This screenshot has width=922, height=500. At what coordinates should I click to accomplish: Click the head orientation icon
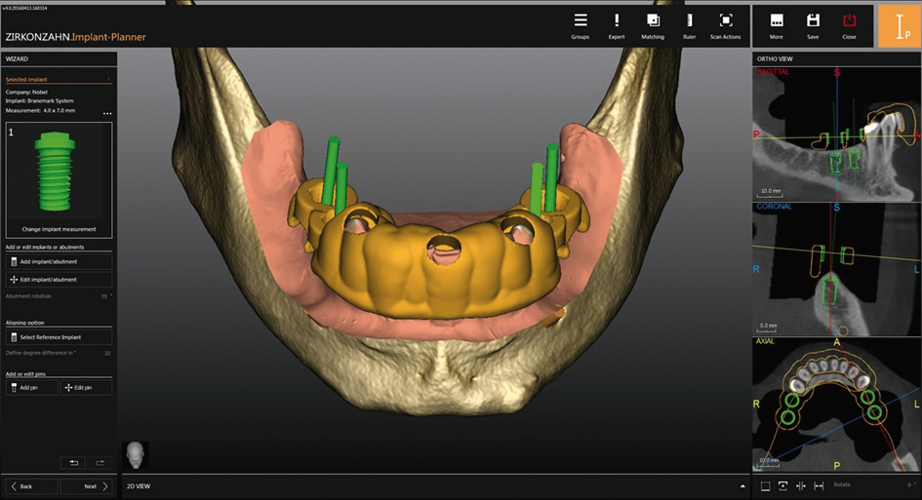pos(135,456)
